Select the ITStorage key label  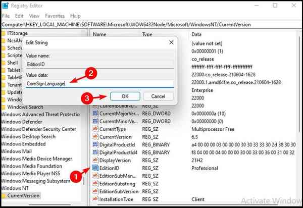[x=17, y=33]
